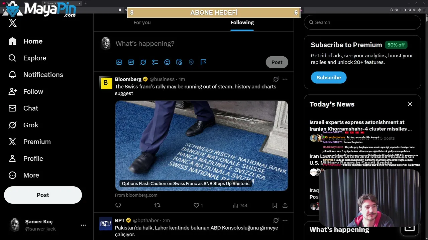Click the Grok icon on BPT post
The image size is (428, 240).
coord(276,220)
